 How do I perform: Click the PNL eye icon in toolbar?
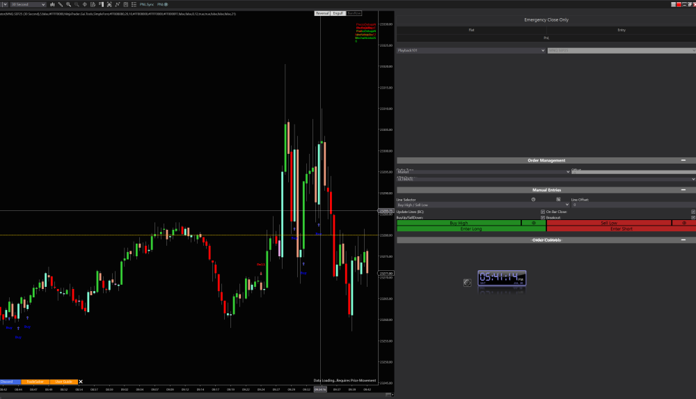click(x=166, y=4)
